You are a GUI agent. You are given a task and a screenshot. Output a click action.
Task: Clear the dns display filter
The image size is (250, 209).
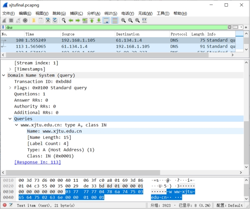pyautogui.click(x=230, y=27)
